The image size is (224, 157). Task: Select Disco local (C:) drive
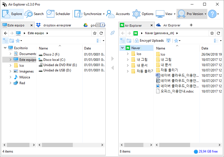tap(52, 60)
